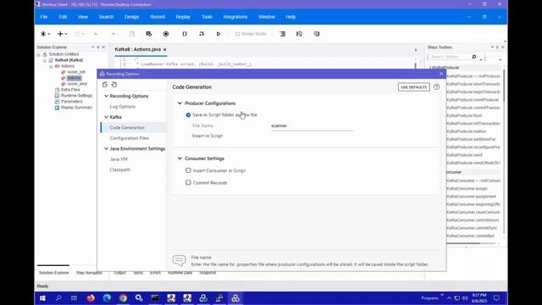Open the help question mark icon
Image resolution: width=542 pixels, height=305 pixels.
click(x=437, y=87)
